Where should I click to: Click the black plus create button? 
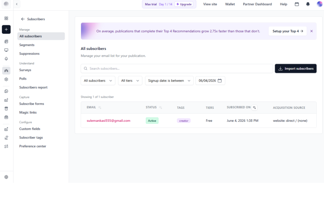tap(6, 29)
